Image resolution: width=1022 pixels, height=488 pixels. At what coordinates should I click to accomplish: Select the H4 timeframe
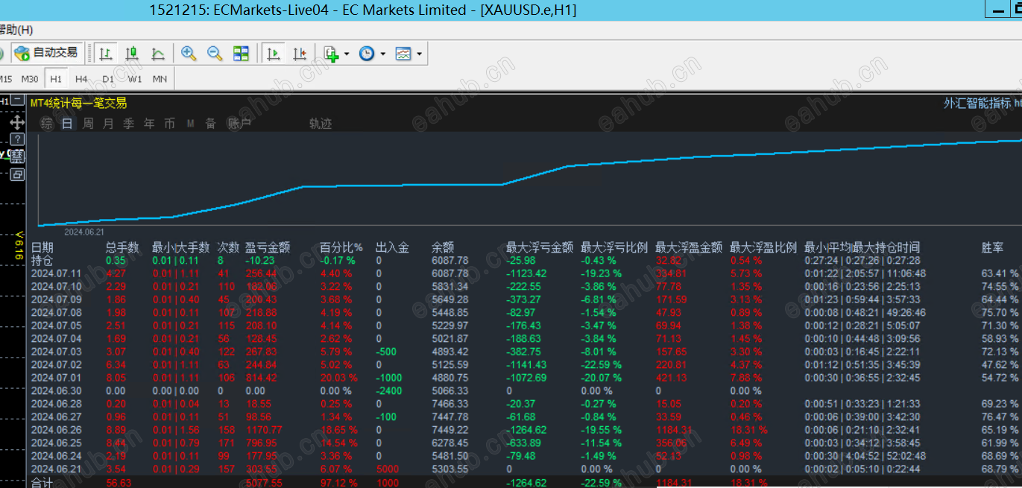pos(81,79)
